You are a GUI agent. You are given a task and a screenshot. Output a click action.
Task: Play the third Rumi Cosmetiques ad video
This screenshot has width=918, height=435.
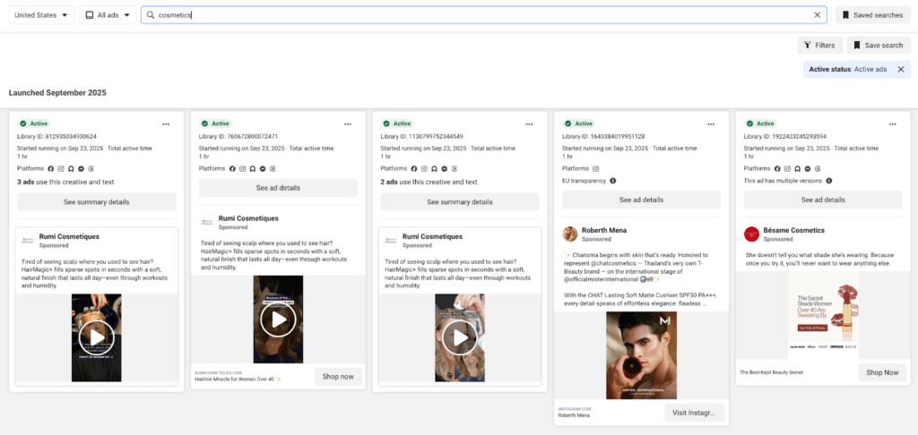click(x=460, y=337)
